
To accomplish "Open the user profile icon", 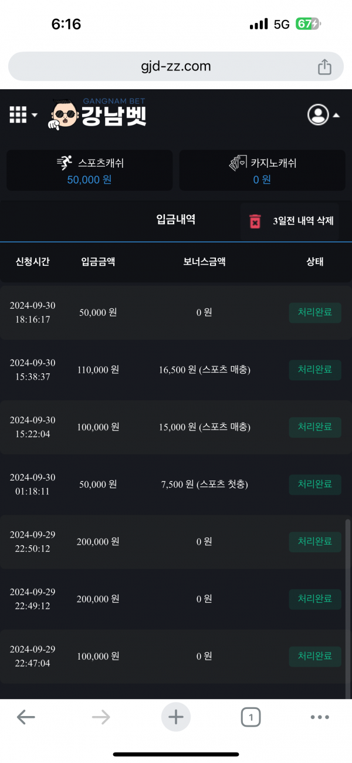I will point(318,114).
